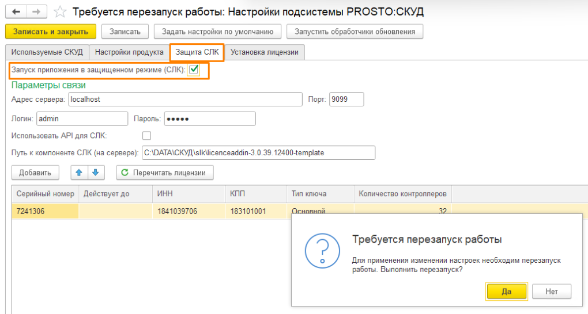Move license row down with the down arrow
The image size is (588, 314).
(x=96, y=172)
